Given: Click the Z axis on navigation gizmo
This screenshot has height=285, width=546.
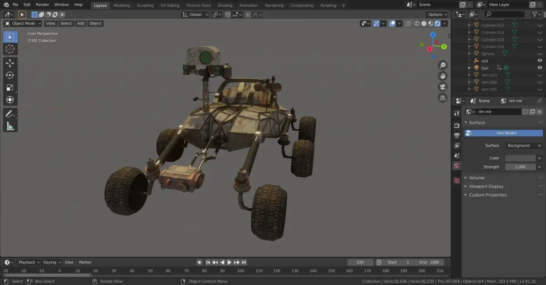Looking at the screenshot, I should [433, 35].
